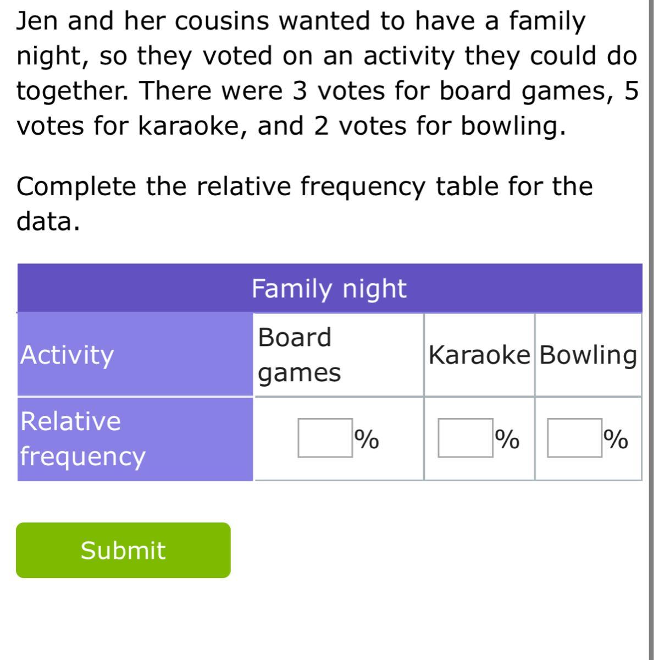Select the Activity row label cell
Image resolution: width=659 pixels, height=660 pixels.
tap(135, 355)
